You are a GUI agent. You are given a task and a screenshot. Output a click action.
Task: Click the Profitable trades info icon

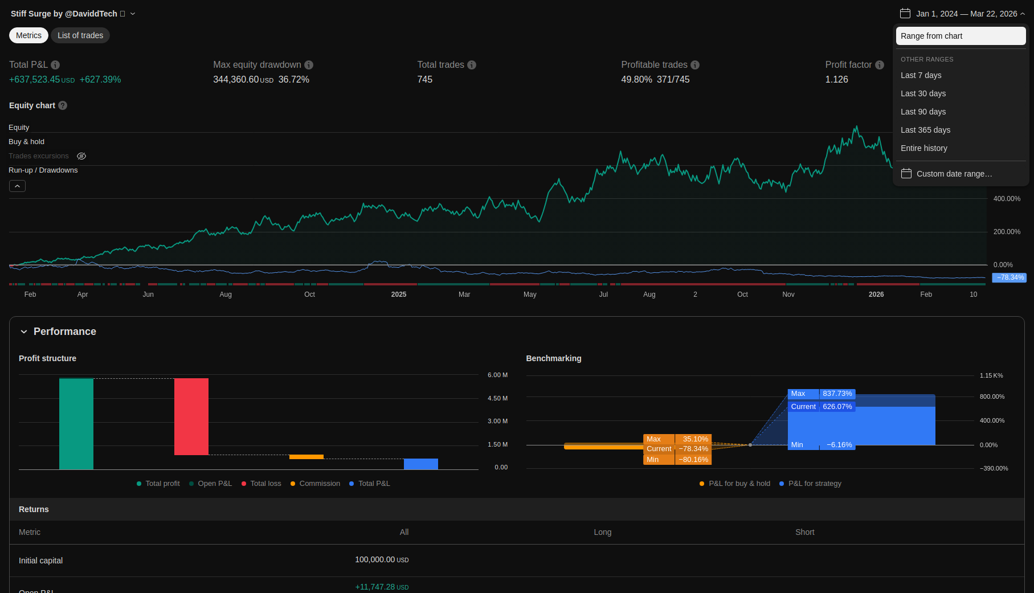695,65
